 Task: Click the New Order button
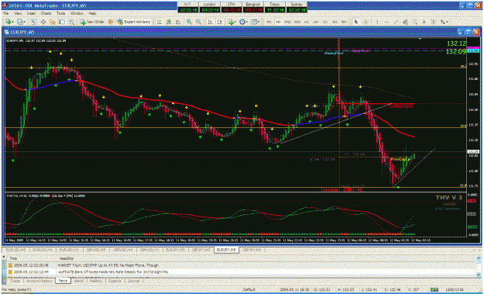92,22
